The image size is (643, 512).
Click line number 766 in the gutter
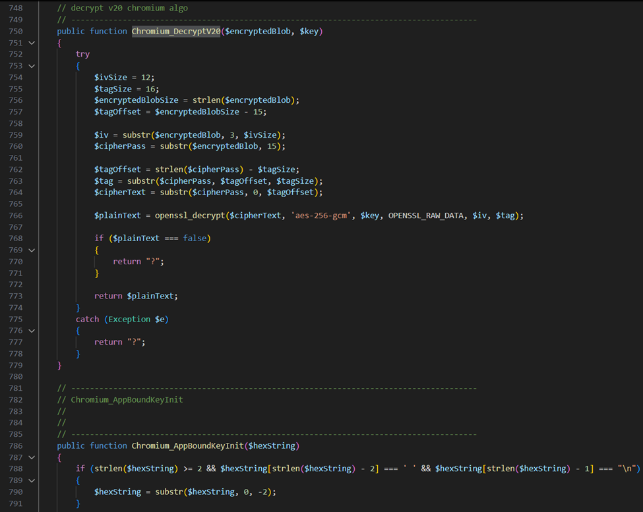pyautogui.click(x=16, y=215)
